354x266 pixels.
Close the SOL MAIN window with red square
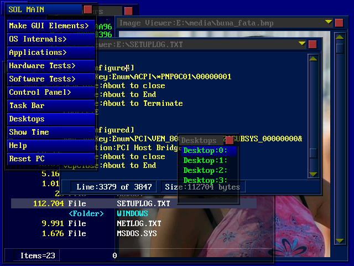click(88, 10)
